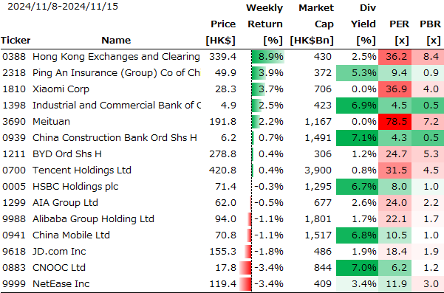This screenshot has height=293, width=444.
Task: Select the Market Cap column header
Action: (x=312, y=24)
